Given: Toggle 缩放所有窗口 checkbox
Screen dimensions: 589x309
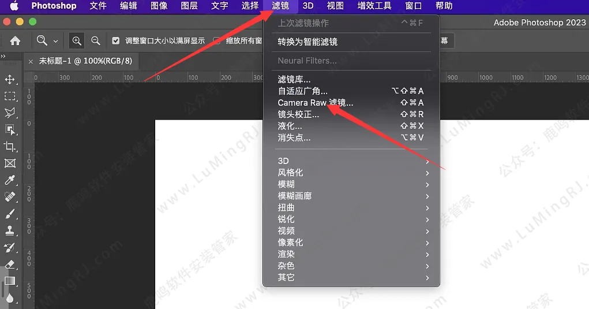Looking at the screenshot, I should click(x=216, y=40).
